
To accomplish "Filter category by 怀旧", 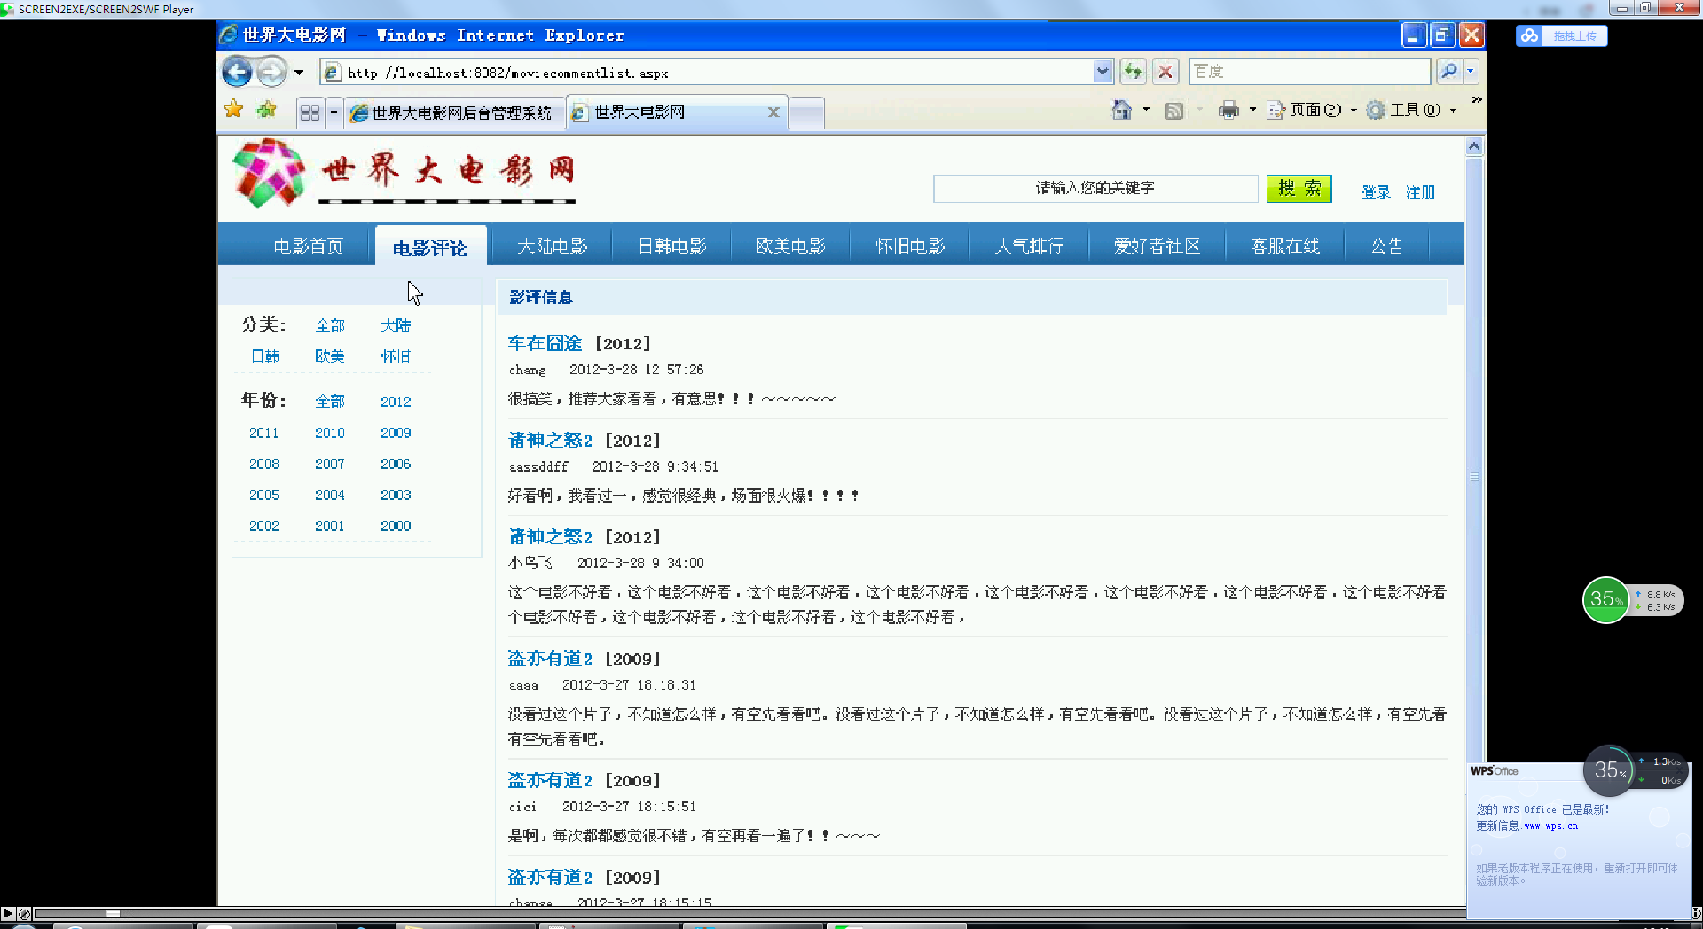I will (396, 356).
